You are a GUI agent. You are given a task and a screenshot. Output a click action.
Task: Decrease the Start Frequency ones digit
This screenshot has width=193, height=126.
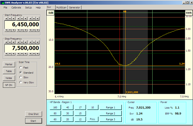point(38,30)
